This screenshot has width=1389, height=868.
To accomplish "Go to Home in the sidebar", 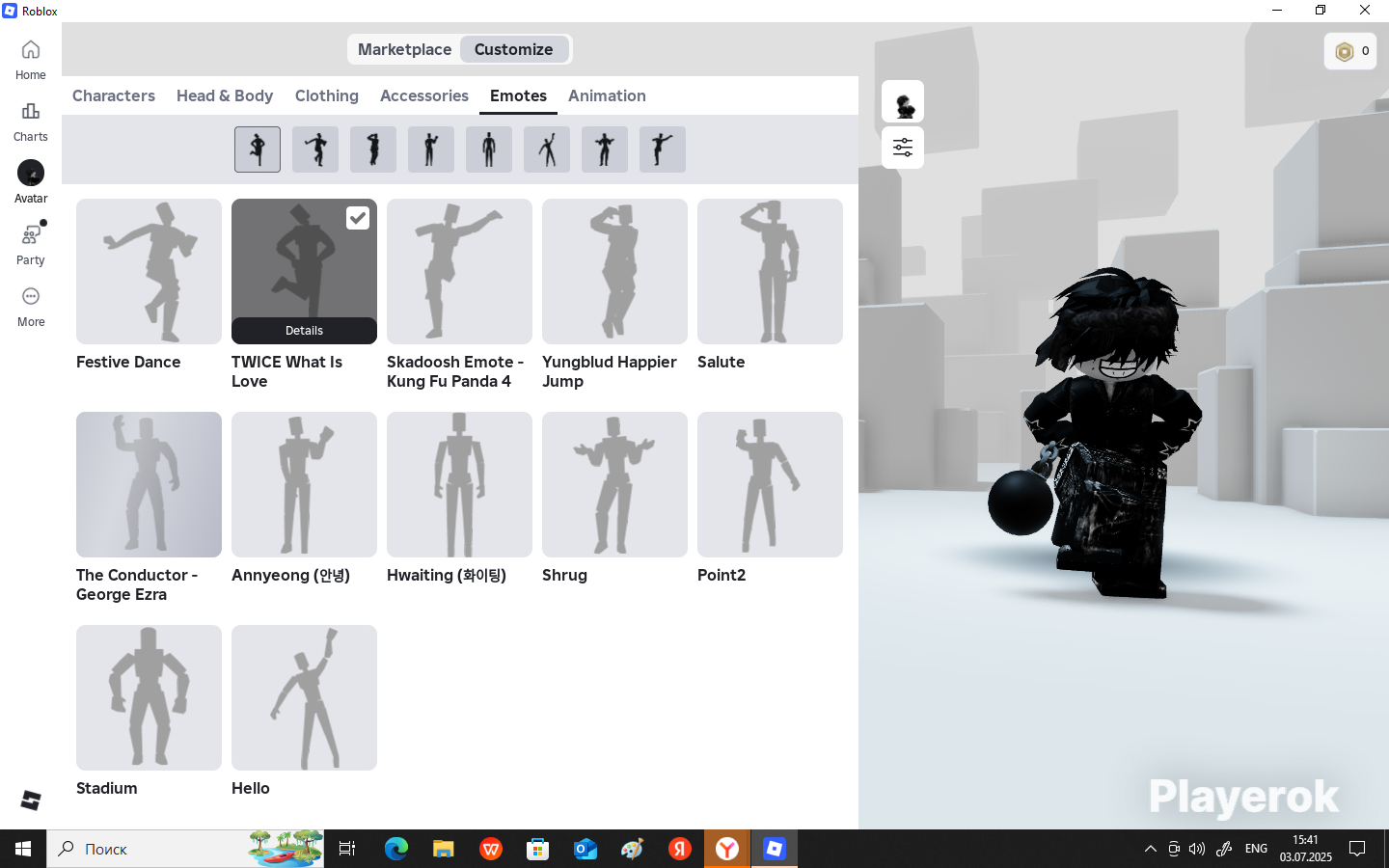I will click(31, 60).
